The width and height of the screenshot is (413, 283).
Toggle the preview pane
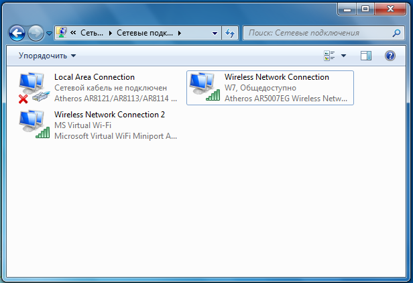point(365,56)
